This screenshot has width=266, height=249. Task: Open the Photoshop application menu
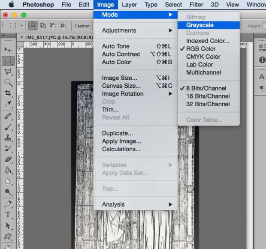[38, 5]
